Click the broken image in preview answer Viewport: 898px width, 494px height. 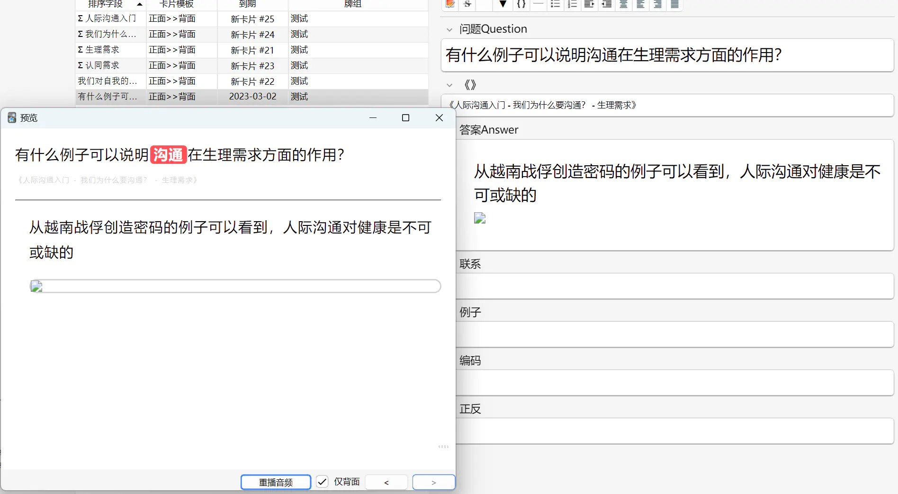36,286
